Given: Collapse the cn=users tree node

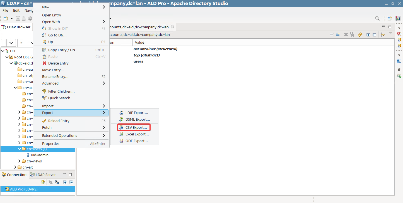Looking at the screenshot, I should pos(20,149).
